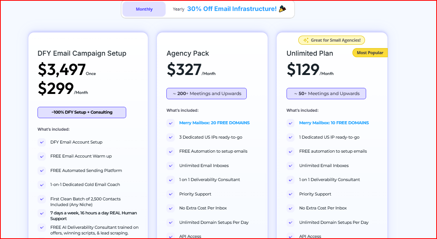This screenshot has width=437, height=239.
Task: Click the checkmark next to "3 Dedicated US IPs ready-to-go"
Action: click(x=171, y=137)
